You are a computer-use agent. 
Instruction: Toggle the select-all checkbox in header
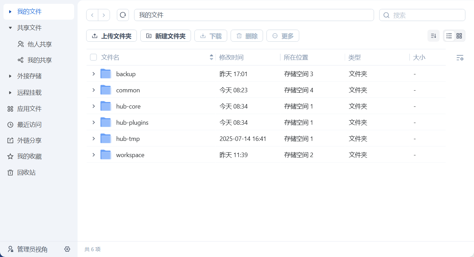point(93,57)
